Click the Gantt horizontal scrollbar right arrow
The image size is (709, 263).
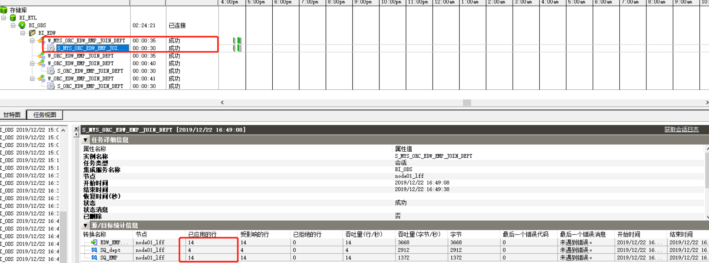(707, 103)
